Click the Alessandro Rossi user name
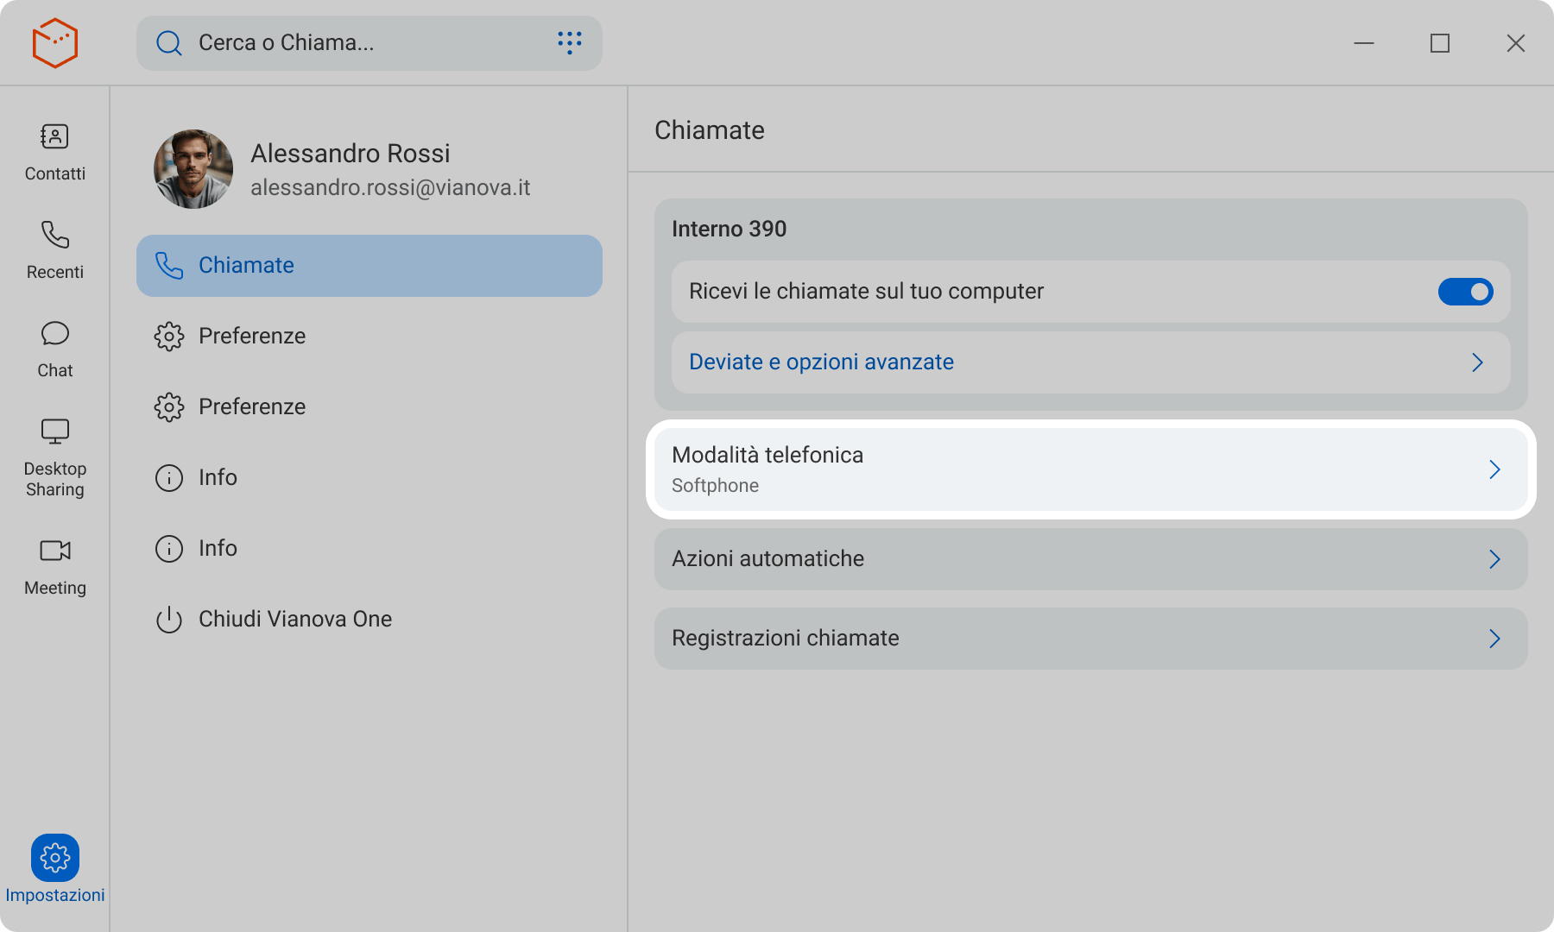The image size is (1554, 932). click(x=350, y=154)
